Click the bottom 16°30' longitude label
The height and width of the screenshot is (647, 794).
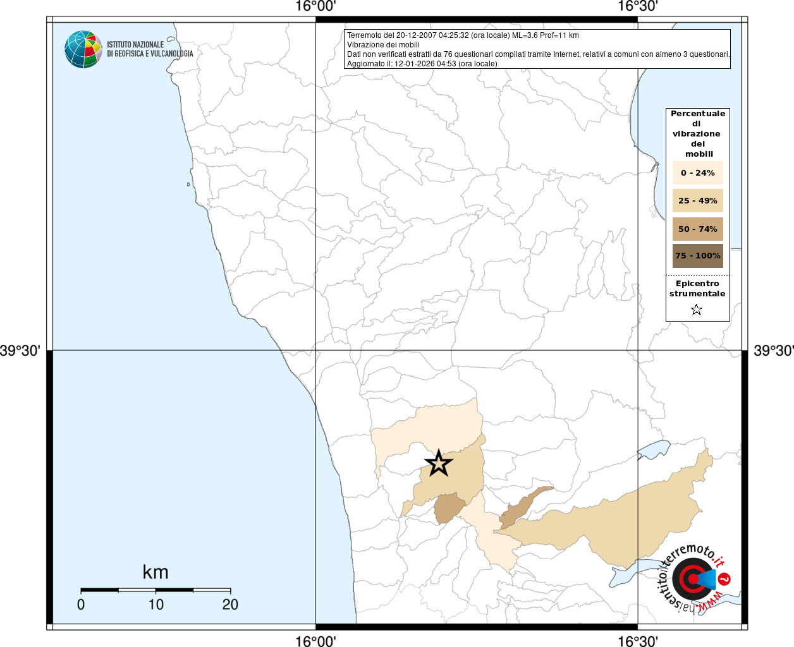[638, 641]
